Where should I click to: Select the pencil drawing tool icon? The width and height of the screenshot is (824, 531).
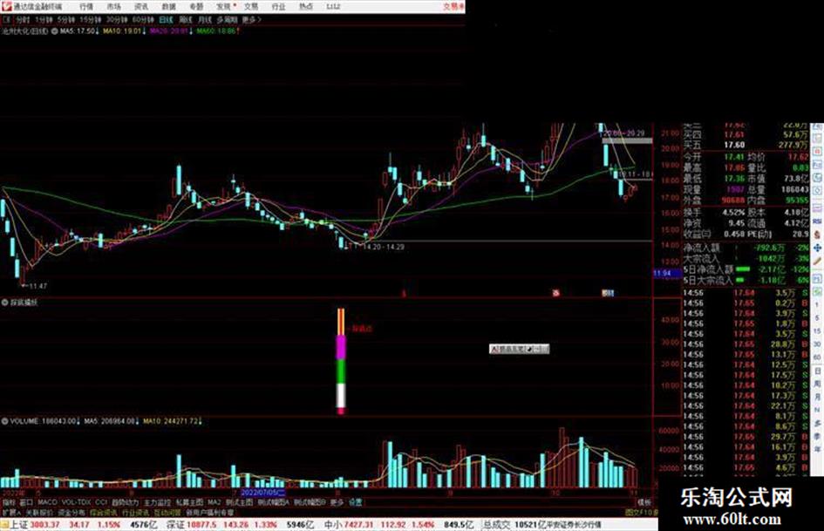point(818,261)
